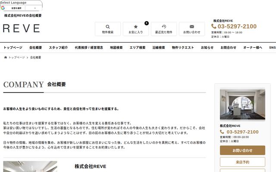Click the header phone handset icon

coord(214,26)
